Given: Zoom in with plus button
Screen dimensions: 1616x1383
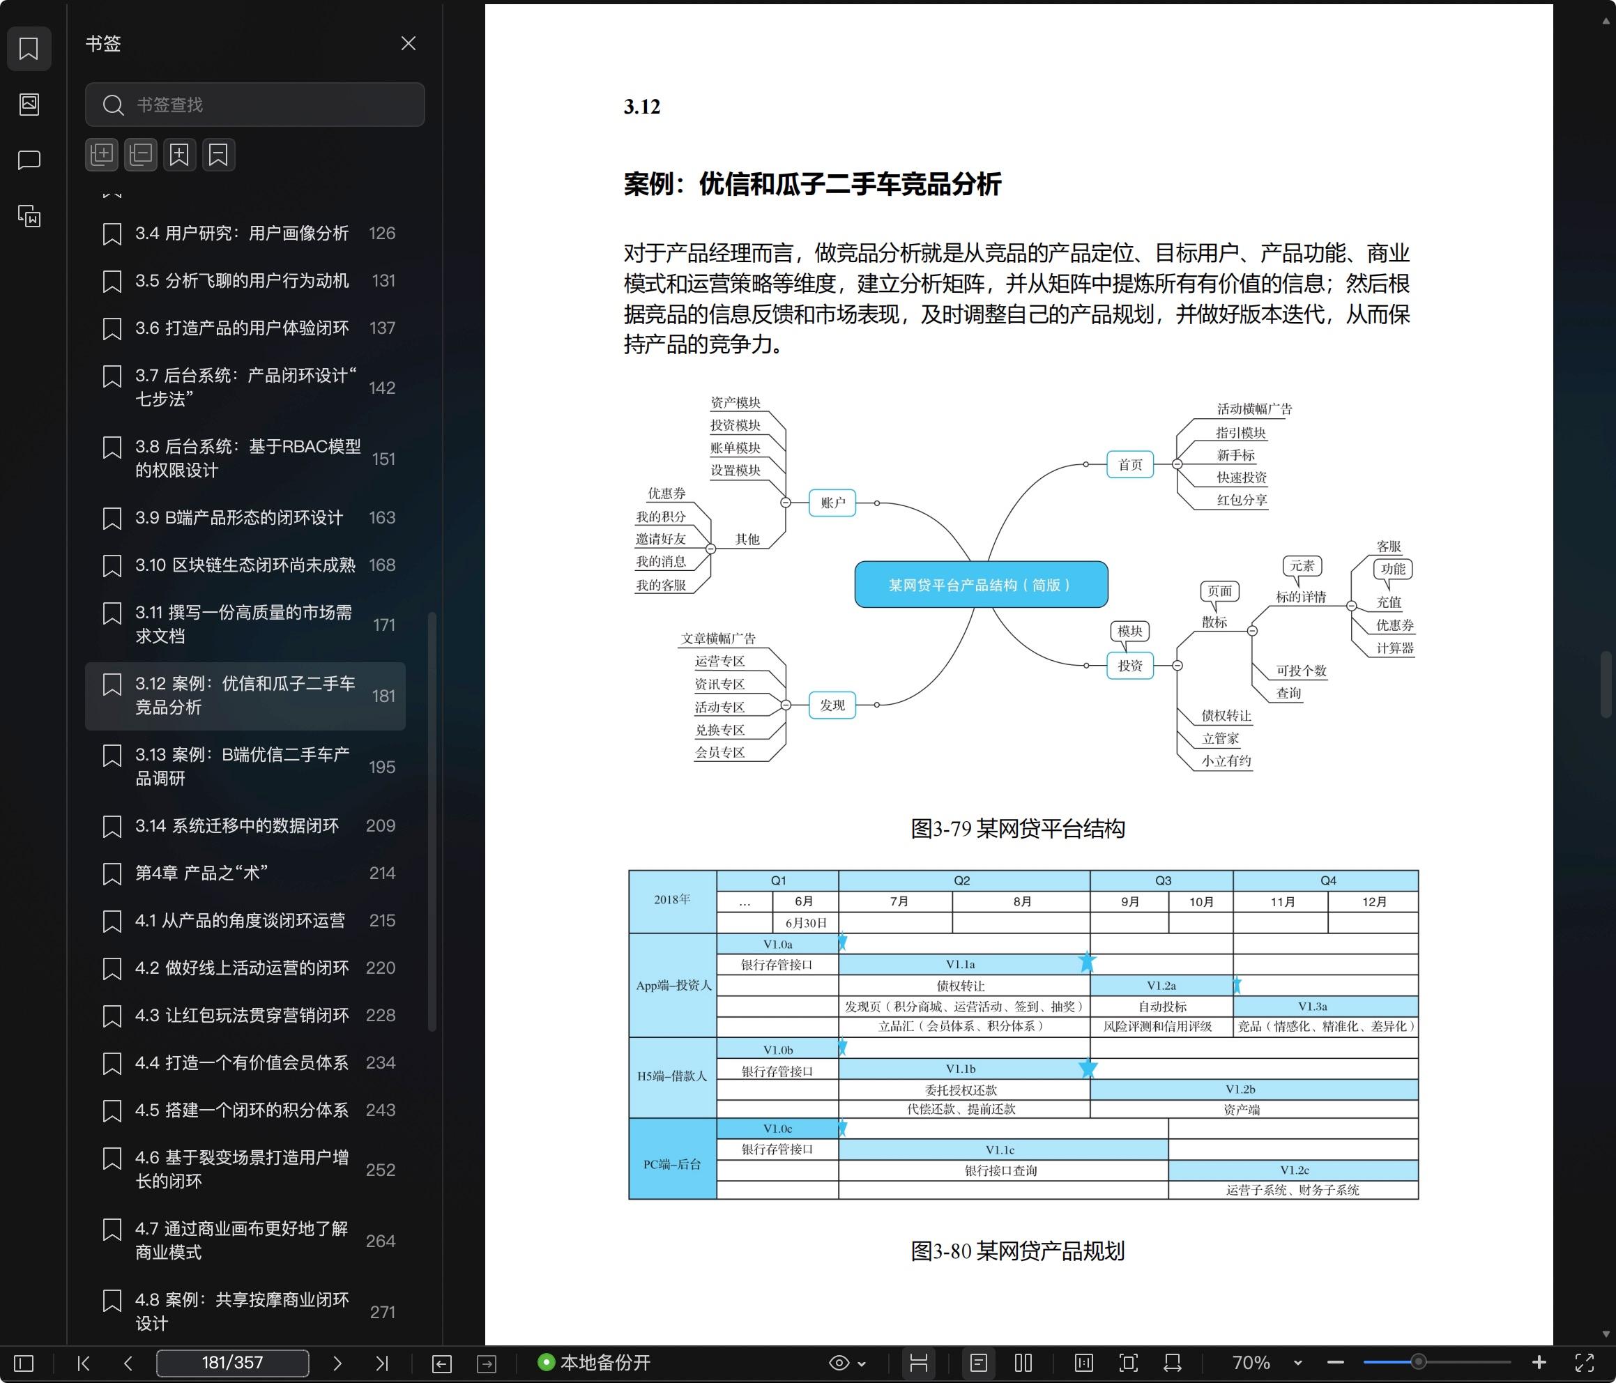Looking at the screenshot, I should (1539, 1363).
